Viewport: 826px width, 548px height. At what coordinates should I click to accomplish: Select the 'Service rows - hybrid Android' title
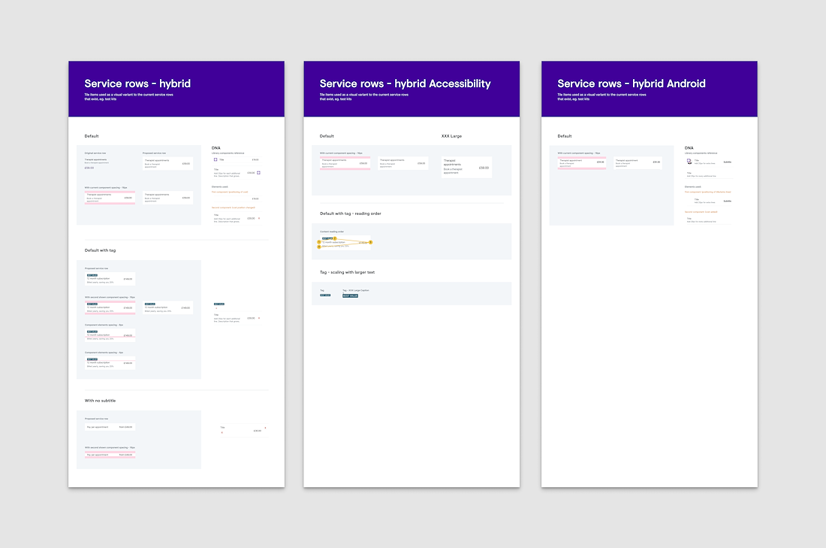click(x=631, y=83)
